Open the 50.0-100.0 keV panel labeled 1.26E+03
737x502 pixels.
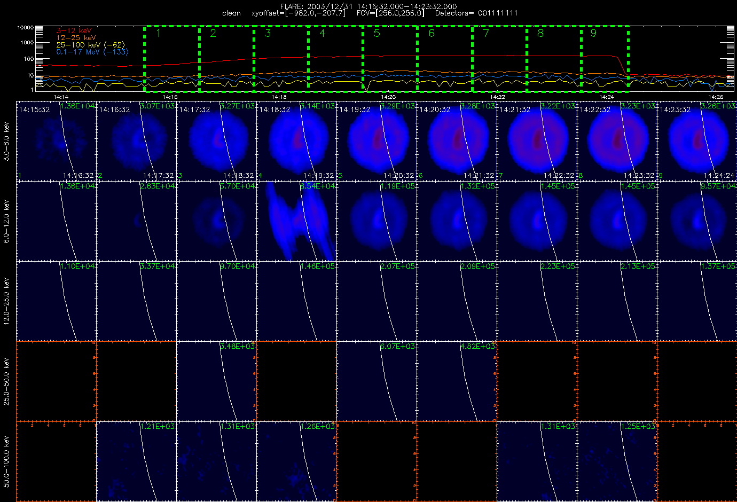coord(296,461)
